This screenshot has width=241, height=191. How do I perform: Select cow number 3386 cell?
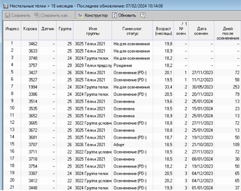tap(30, 94)
